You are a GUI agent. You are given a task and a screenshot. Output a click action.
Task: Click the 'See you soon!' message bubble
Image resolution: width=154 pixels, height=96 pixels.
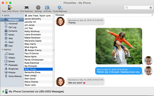(85, 81)
